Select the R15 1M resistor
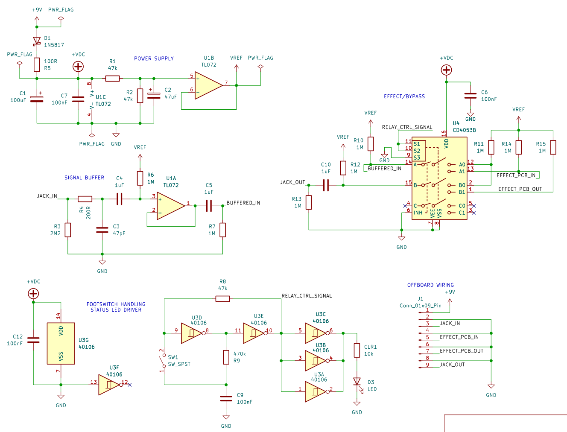 553,147
